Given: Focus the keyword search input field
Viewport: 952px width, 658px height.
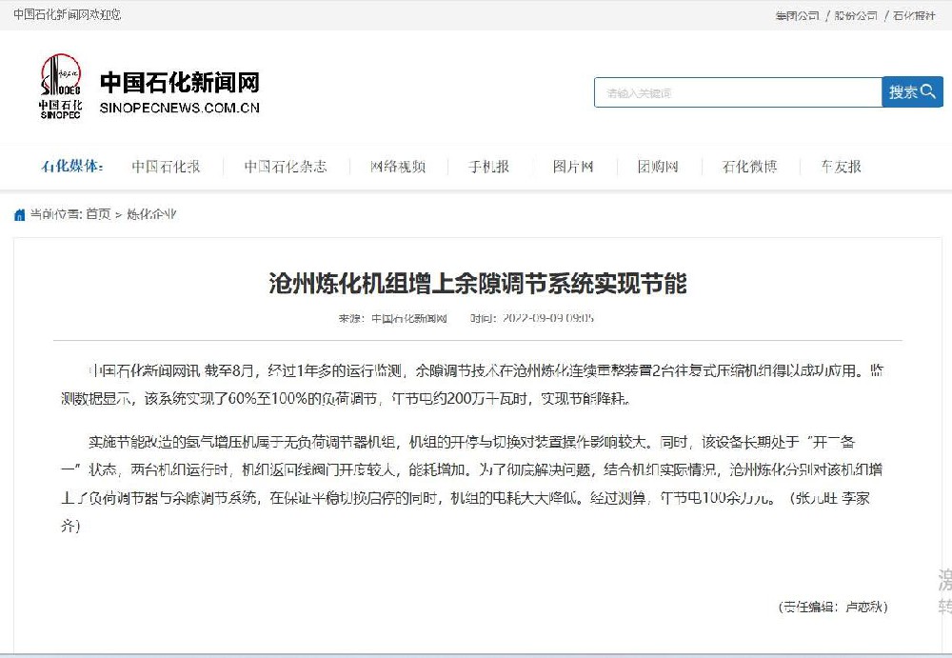Looking at the screenshot, I should point(738,92).
